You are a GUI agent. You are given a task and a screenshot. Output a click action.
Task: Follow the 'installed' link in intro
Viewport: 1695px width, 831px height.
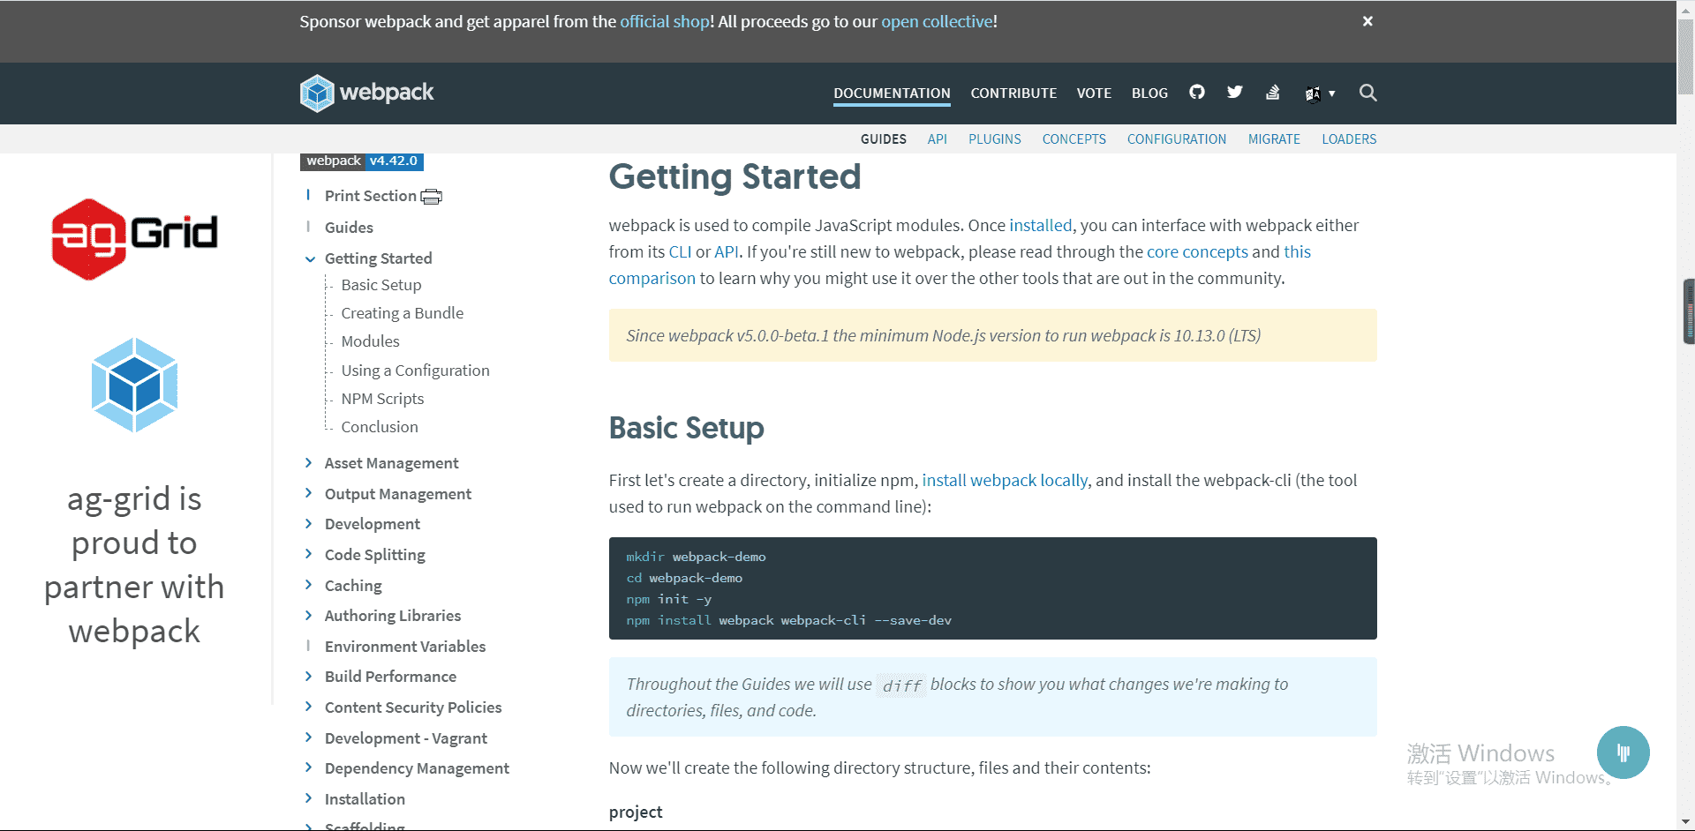pyautogui.click(x=1040, y=225)
